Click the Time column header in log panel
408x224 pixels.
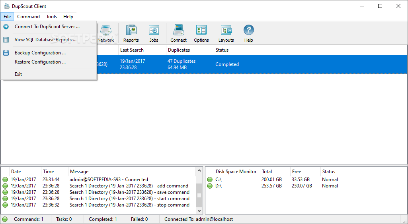55,172
